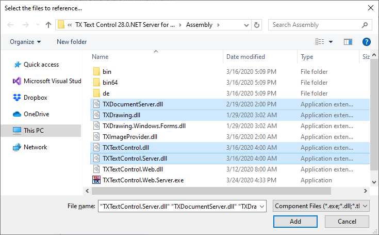This screenshot has width=379, height=235.
Task: Click the Cancel button
Action: click(347, 222)
